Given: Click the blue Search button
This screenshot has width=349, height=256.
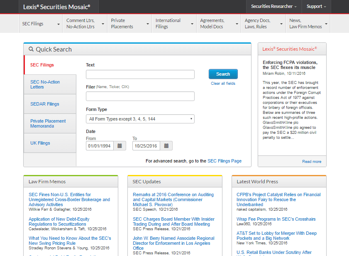Looking at the screenshot, I should tap(223, 74).
